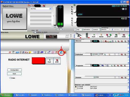Viewport: 130px width, 97px height.
Task: Click the microphone icon in transport bar
Action: coord(79,35)
